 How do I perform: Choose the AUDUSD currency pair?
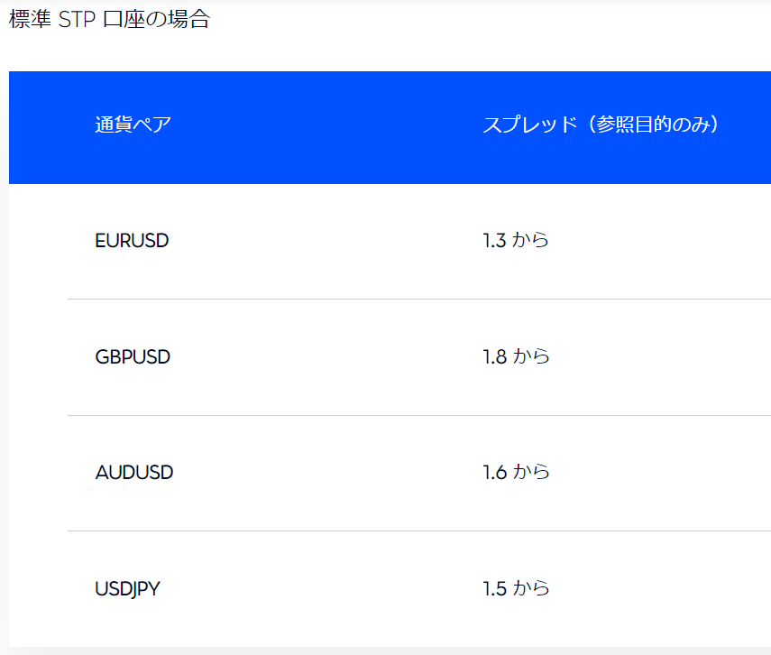pyautogui.click(x=133, y=472)
